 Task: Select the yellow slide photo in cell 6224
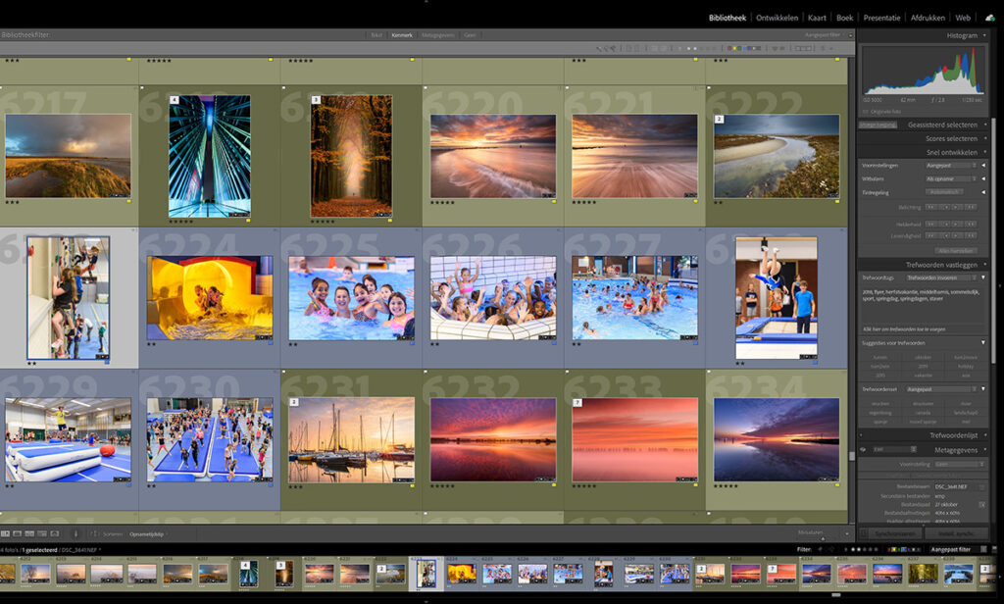tap(210, 298)
